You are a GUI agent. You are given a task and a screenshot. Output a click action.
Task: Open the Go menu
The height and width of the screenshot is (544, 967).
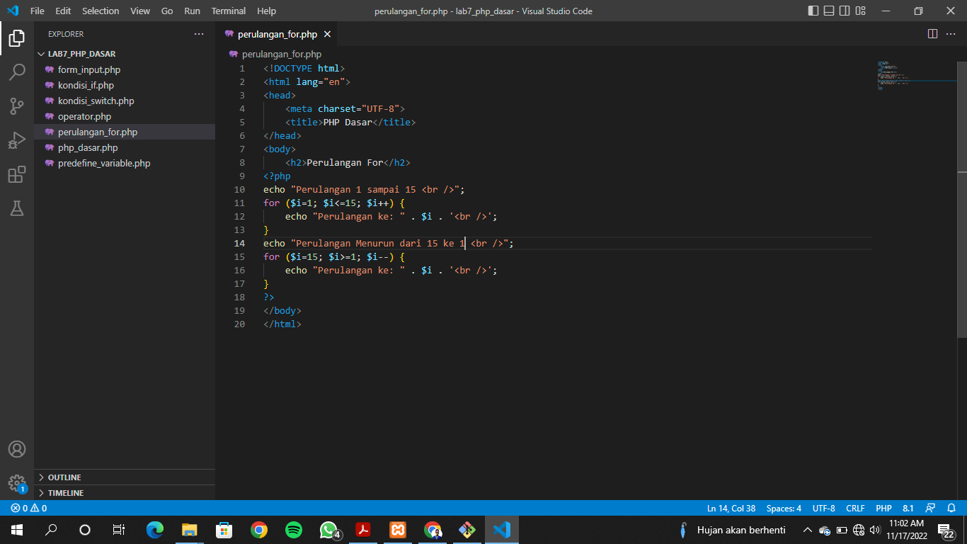tap(167, 11)
